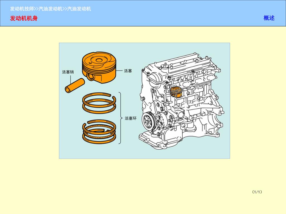
Task: Click the orange piston pin cylinder
Action: coord(75,85)
